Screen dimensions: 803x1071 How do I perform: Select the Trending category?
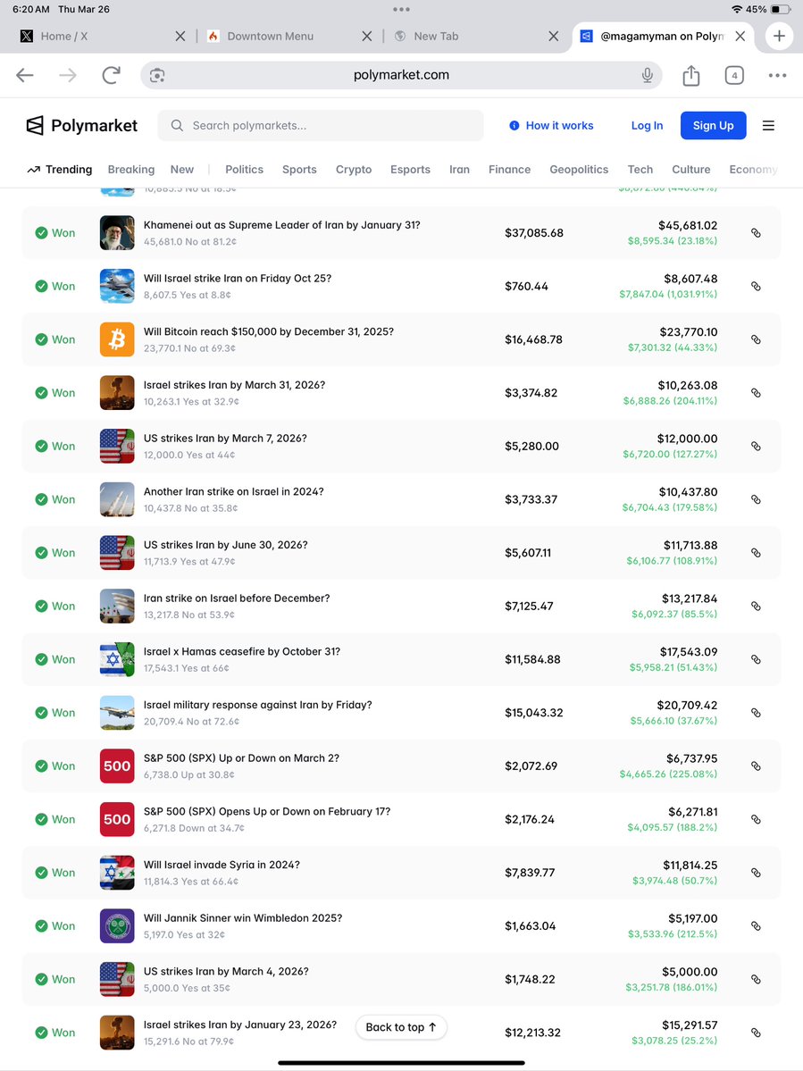(x=60, y=170)
